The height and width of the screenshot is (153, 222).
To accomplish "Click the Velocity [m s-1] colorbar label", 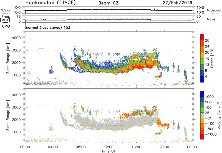I will tap(219, 115).
